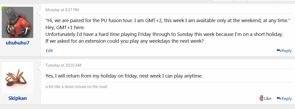Open the "Tuesday at 10:10 AM" timestamp permalink
The width and height of the screenshot is (295, 109).
pyautogui.click(x=63, y=65)
